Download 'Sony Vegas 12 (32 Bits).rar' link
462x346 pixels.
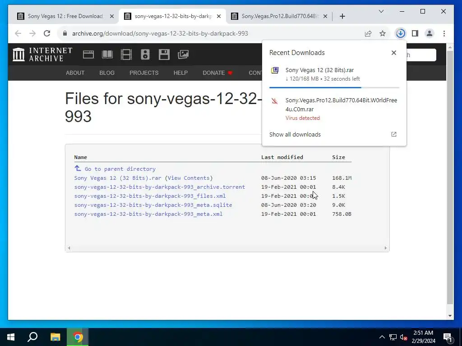point(118,178)
